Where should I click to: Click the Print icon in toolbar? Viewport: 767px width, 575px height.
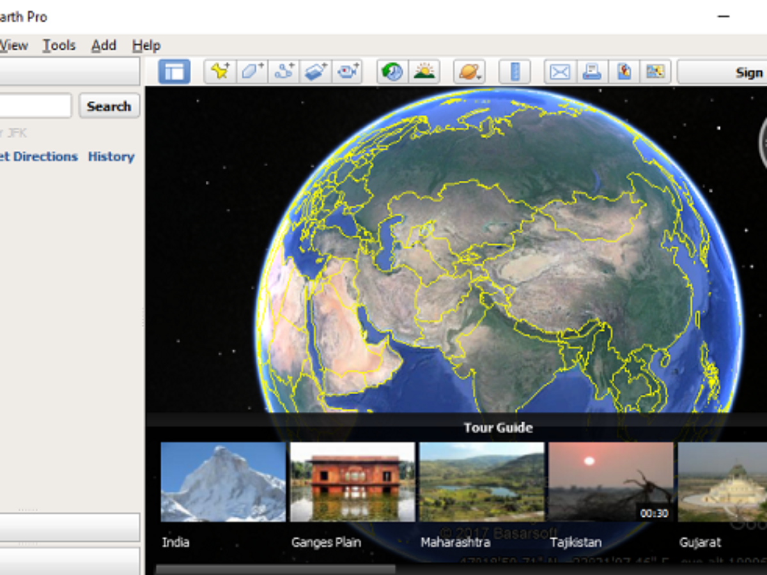(592, 72)
